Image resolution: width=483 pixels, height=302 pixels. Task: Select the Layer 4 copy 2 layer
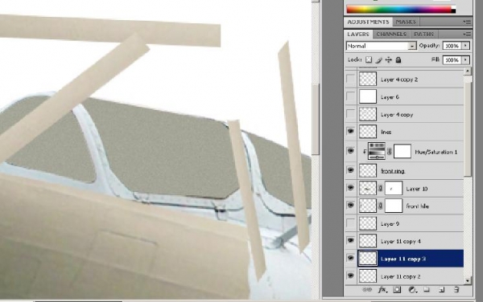tap(411, 80)
